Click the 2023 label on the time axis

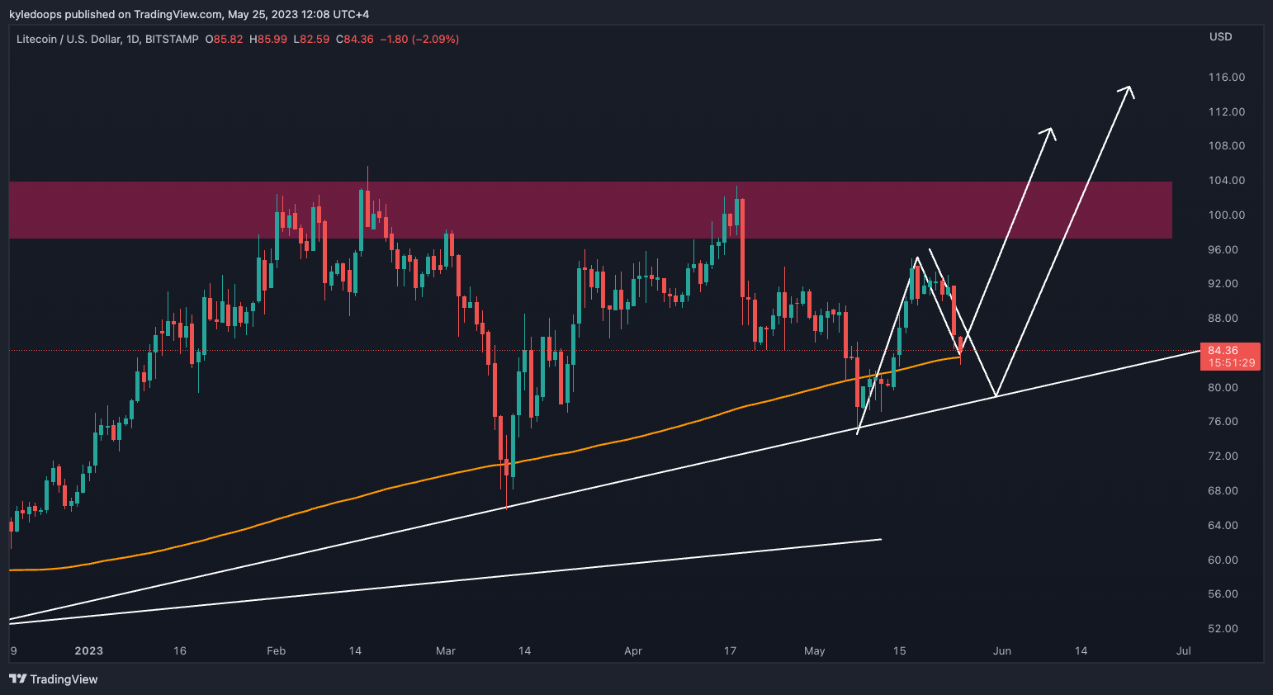89,650
